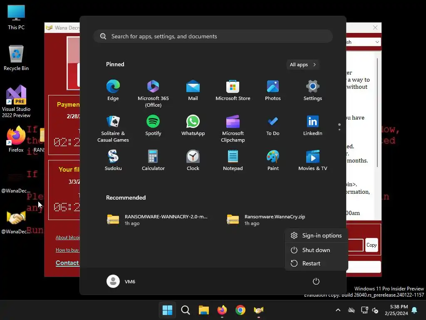The height and width of the screenshot is (320, 426).
Task: Click the Start menu power button
Action: (x=316, y=281)
